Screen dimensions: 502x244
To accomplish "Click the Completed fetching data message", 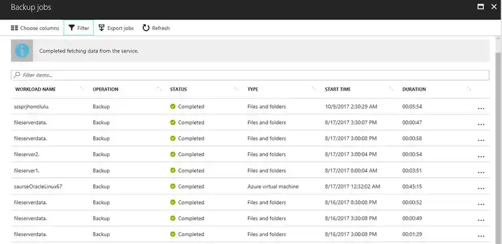I will pyautogui.click(x=89, y=51).
